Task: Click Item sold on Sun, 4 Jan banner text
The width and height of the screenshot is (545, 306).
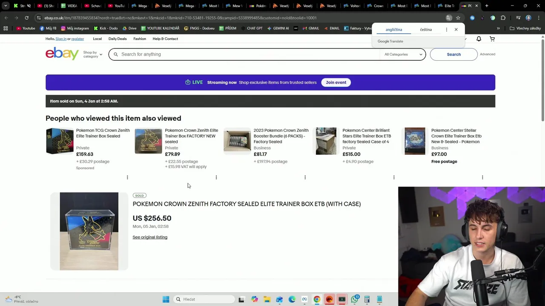Action: pos(84,101)
